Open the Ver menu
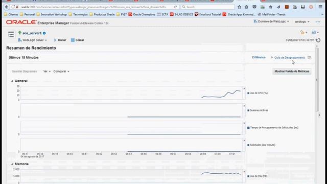Viewport: 327px width, 184px height. (47, 72)
